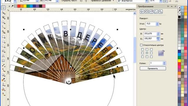The height and width of the screenshot is (106, 188).
Task: Select the Polygon tool
Action: click(3, 47)
